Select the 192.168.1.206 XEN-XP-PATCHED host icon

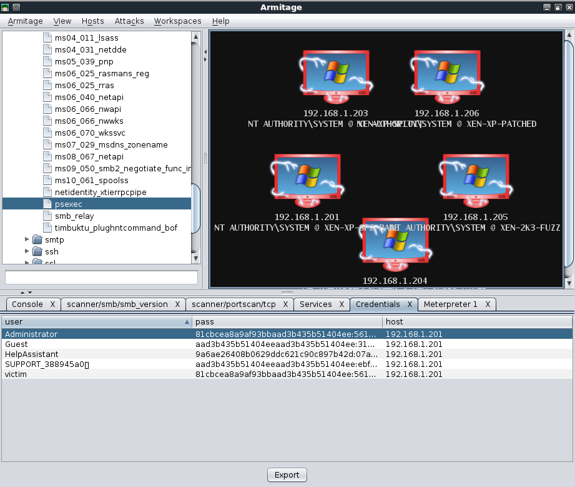(x=446, y=77)
